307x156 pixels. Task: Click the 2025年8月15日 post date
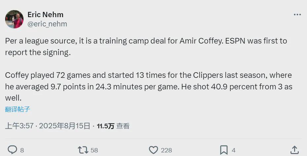tap(64, 126)
